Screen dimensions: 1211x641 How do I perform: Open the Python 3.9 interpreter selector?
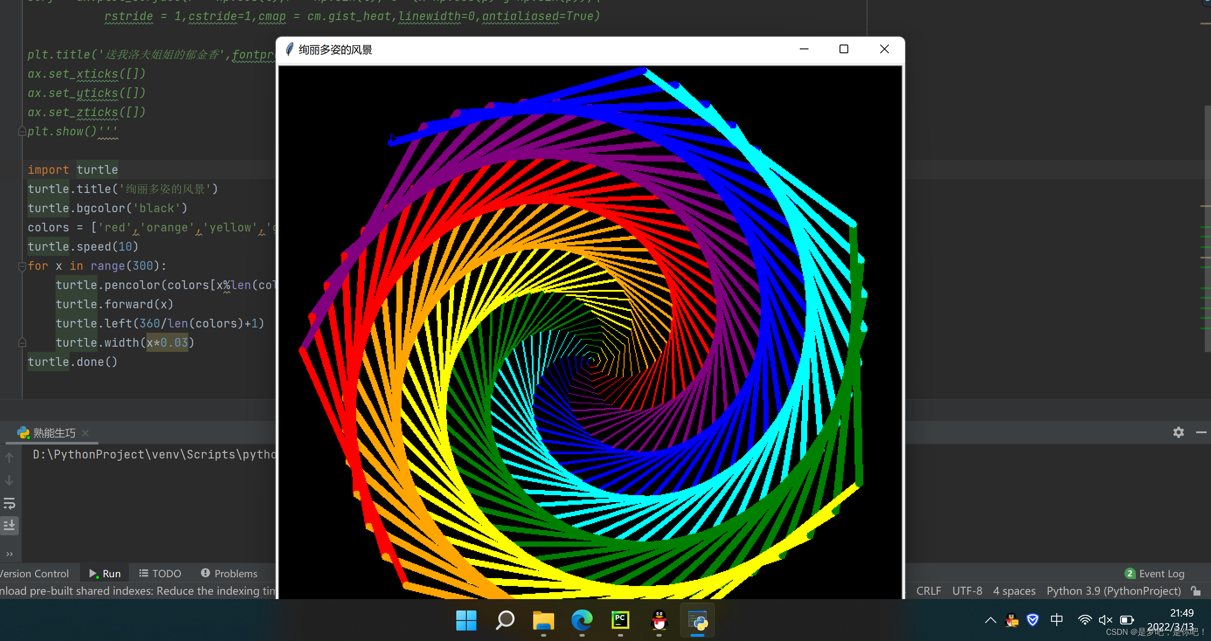tap(1113, 591)
